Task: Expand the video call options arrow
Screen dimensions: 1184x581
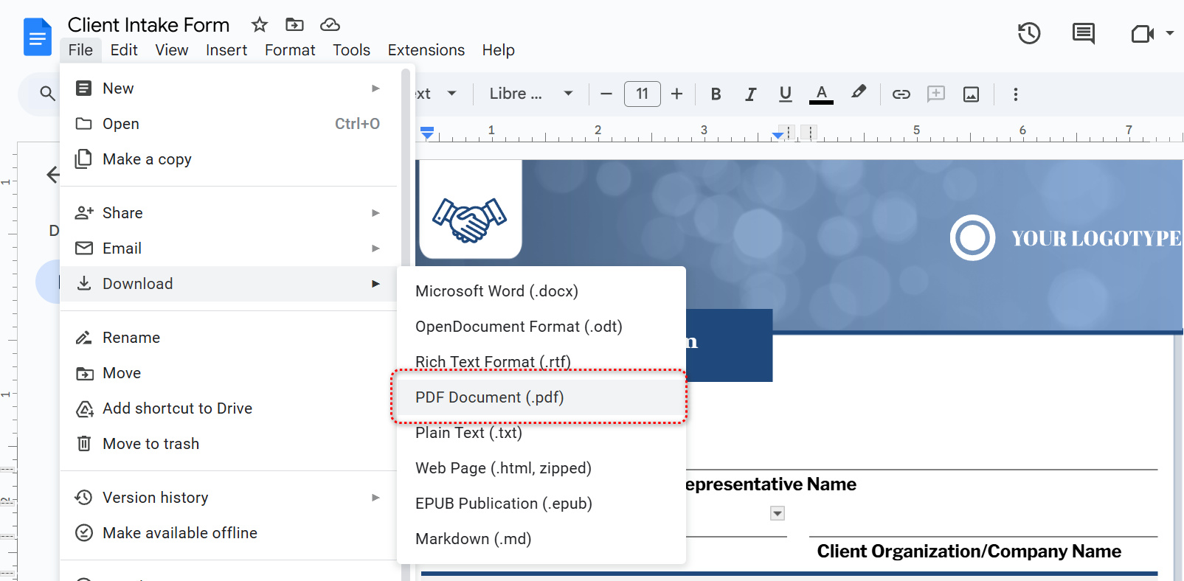Action: point(1169,33)
